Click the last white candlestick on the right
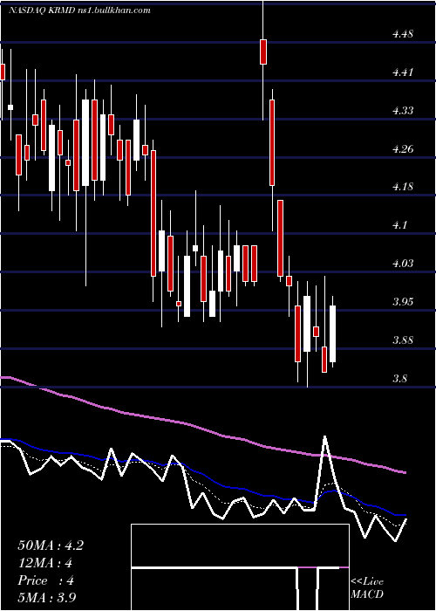 click(x=332, y=334)
